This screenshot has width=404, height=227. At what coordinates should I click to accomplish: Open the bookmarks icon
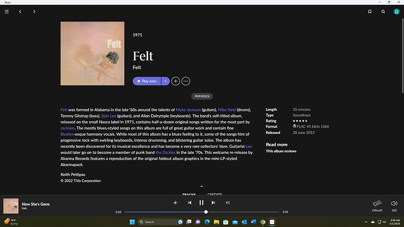369,12
